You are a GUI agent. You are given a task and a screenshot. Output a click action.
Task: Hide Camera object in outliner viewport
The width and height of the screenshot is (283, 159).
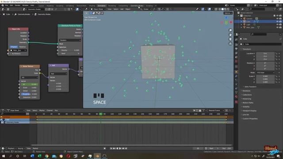pos(277,19)
